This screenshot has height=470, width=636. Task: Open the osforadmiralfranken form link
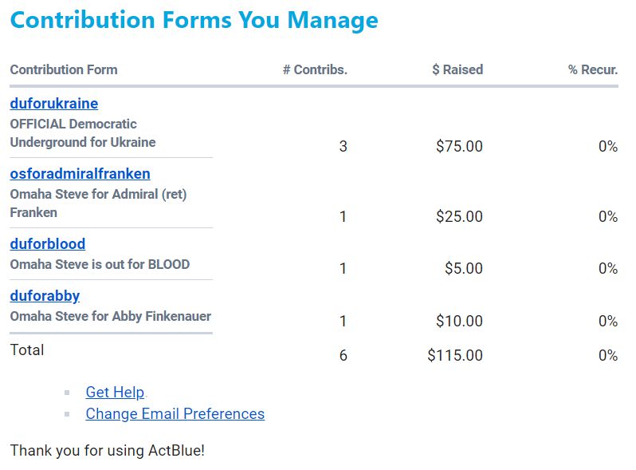(x=80, y=174)
